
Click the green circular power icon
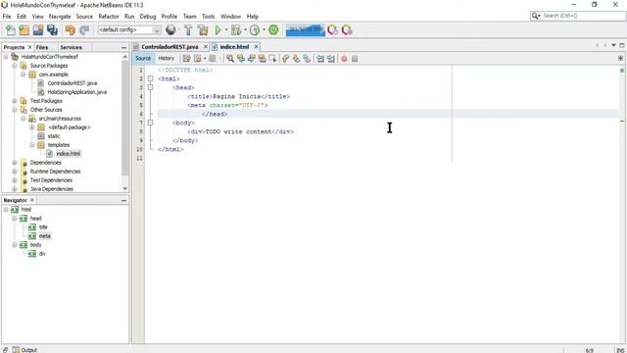(x=273, y=30)
